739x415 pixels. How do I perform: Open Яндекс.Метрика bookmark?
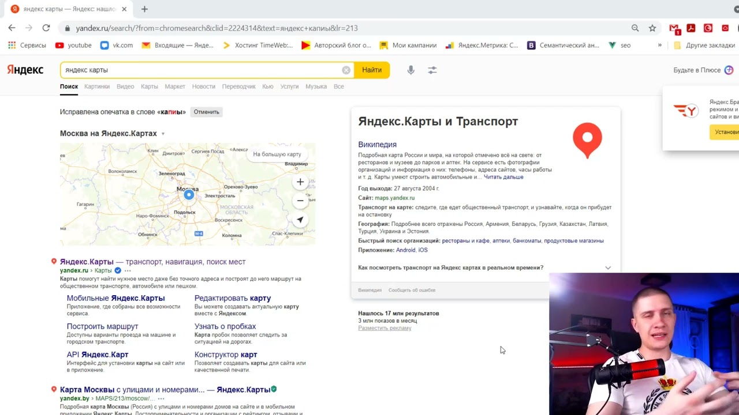point(482,45)
